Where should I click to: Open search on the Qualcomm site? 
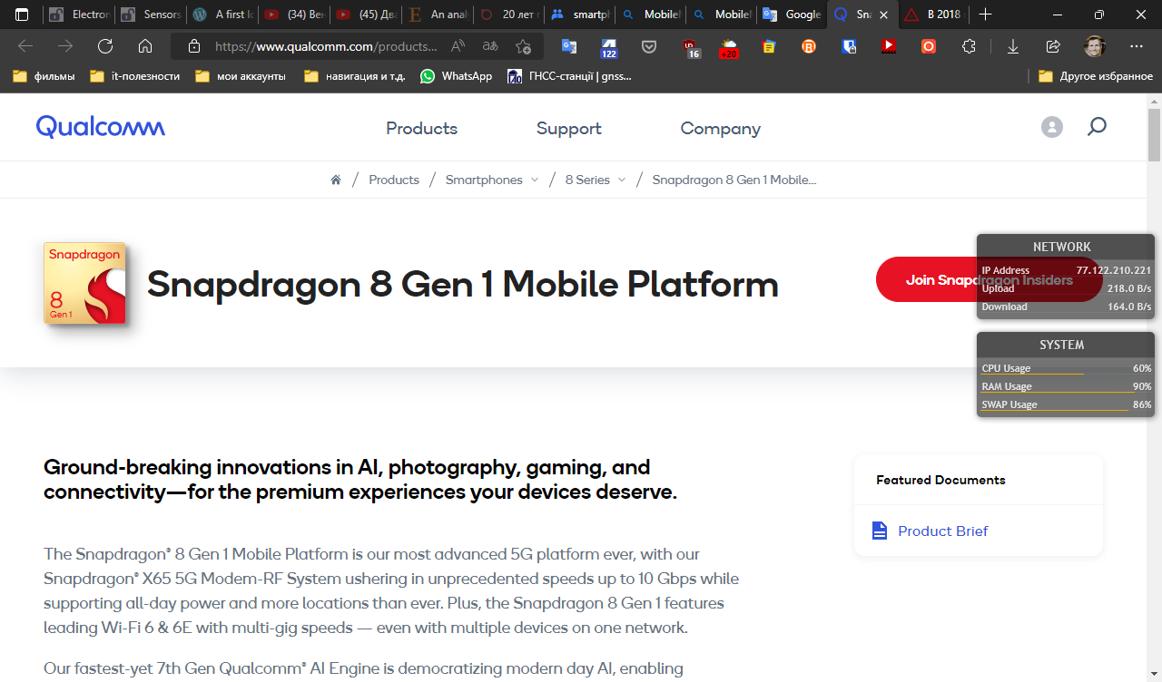click(1097, 127)
